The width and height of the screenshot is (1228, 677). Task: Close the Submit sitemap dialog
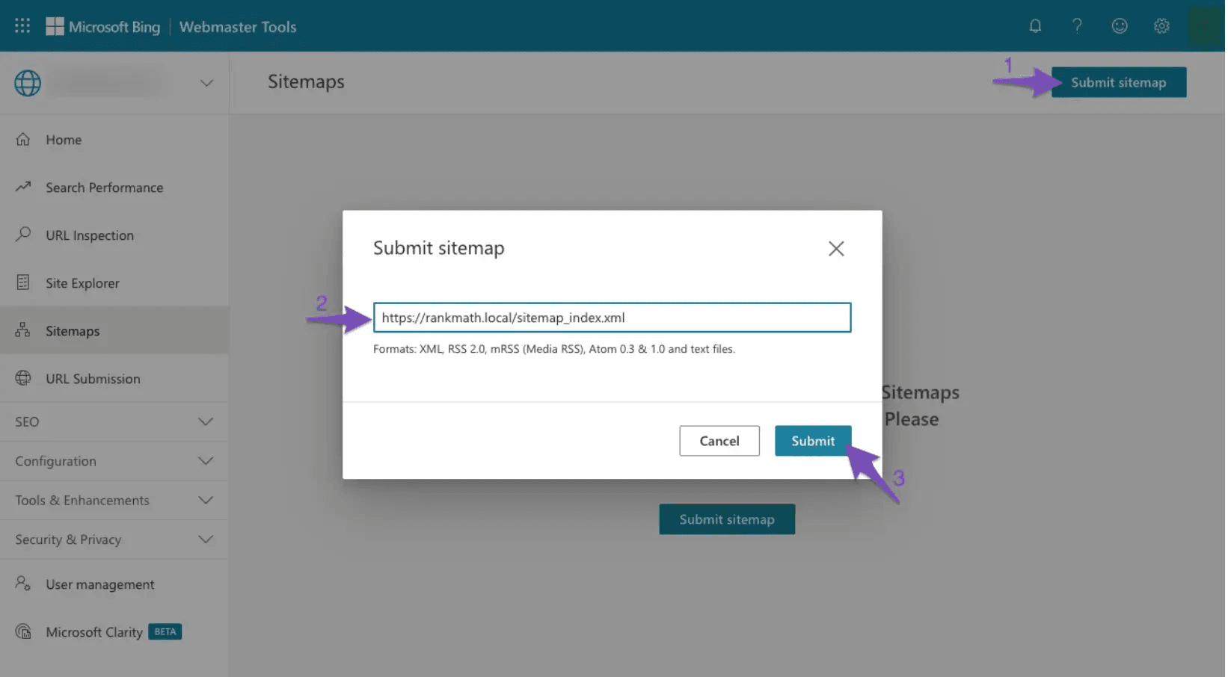835,248
